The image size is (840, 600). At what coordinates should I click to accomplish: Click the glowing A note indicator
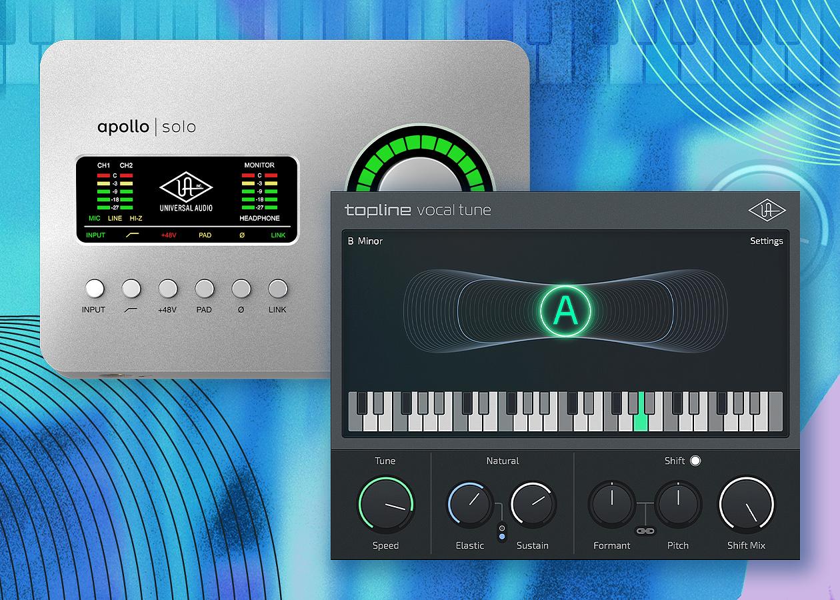565,310
